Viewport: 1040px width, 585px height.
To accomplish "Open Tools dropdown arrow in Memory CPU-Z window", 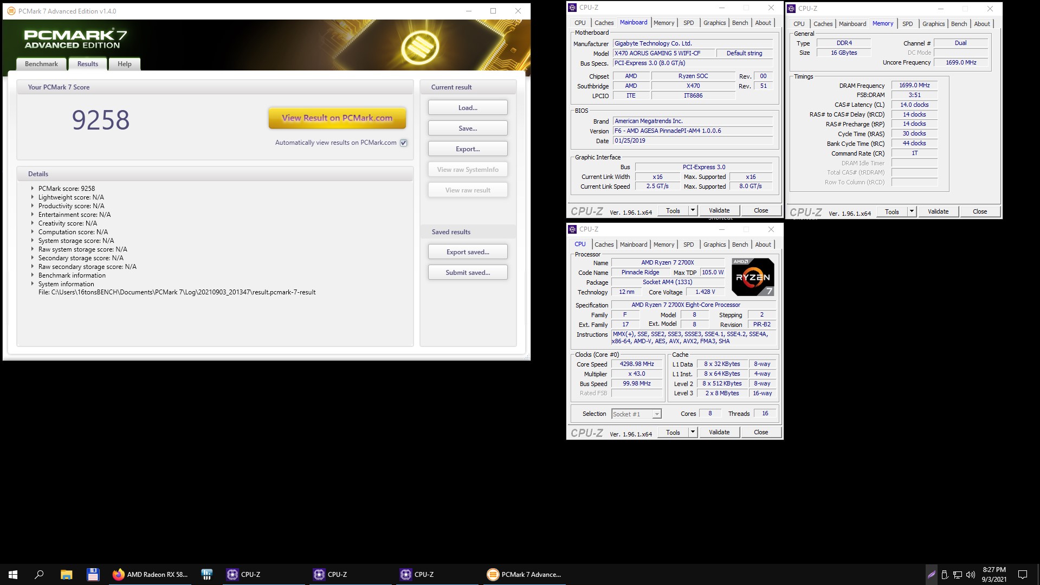I will pyautogui.click(x=912, y=211).
